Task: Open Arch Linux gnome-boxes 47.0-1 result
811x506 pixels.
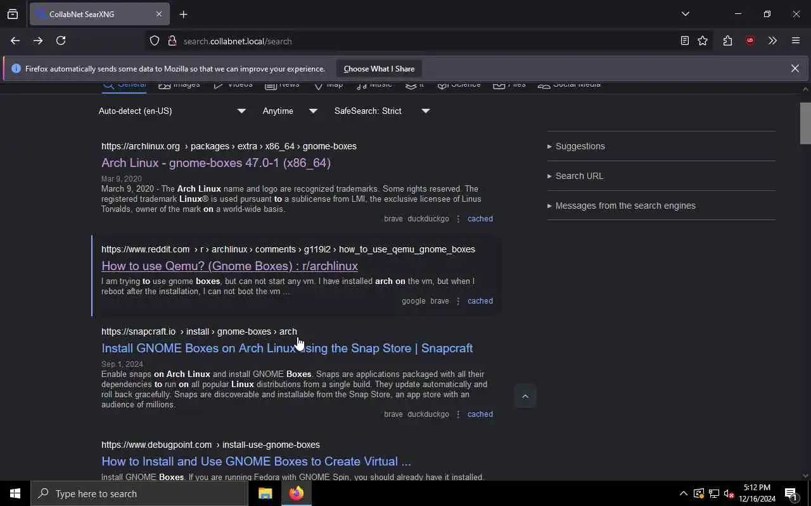Action: pos(216,163)
